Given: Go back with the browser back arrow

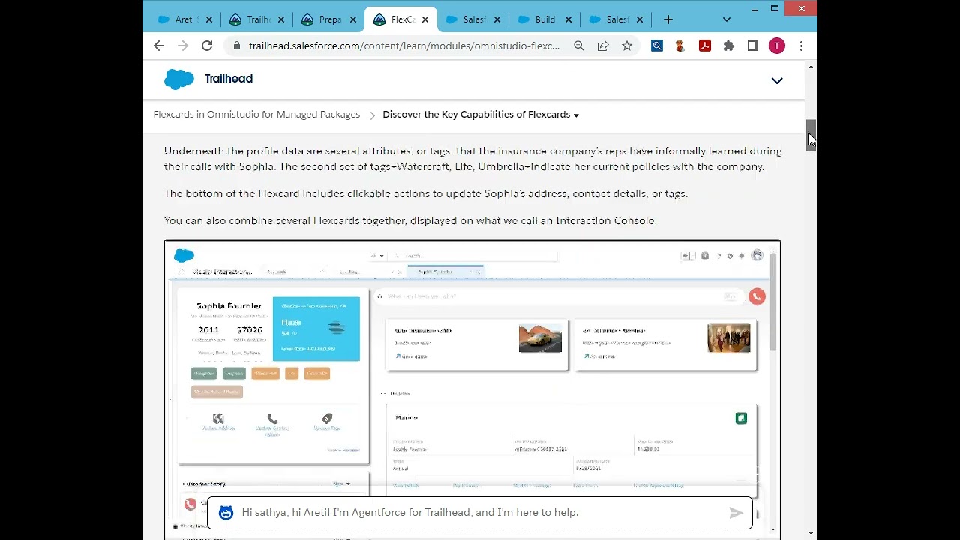Looking at the screenshot, I should tap(159, 46).
